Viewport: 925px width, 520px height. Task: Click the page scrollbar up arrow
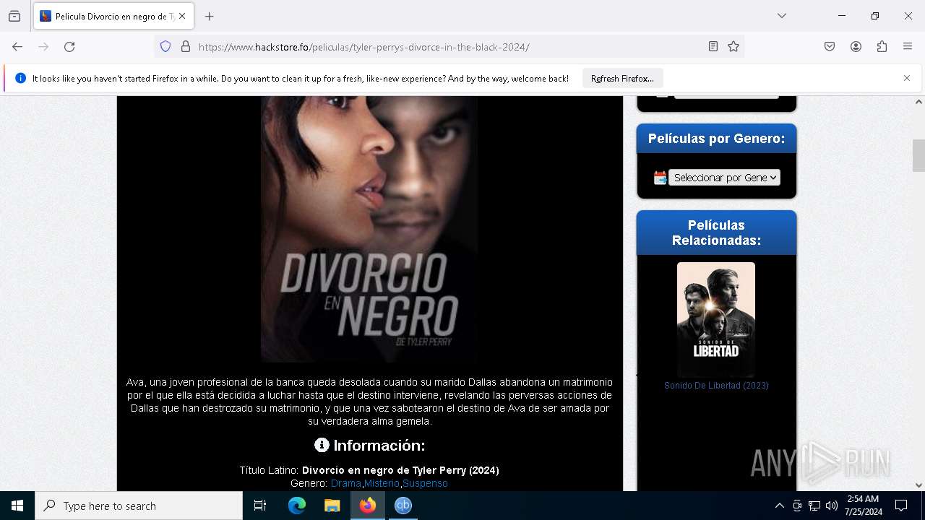pos(918,102)
